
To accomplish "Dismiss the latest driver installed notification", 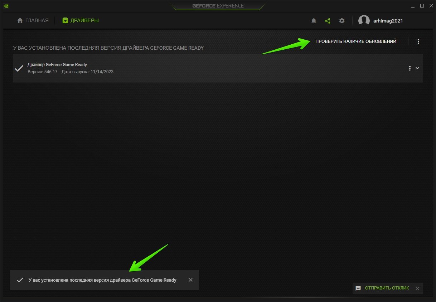I will (191, 280).
